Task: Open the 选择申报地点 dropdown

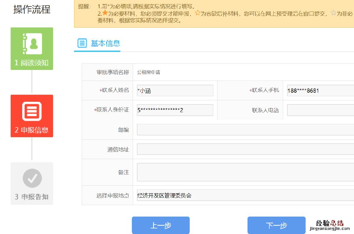Action: 245,195
